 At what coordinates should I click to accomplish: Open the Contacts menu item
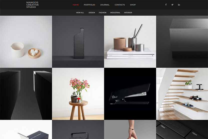tap(120, 5)
